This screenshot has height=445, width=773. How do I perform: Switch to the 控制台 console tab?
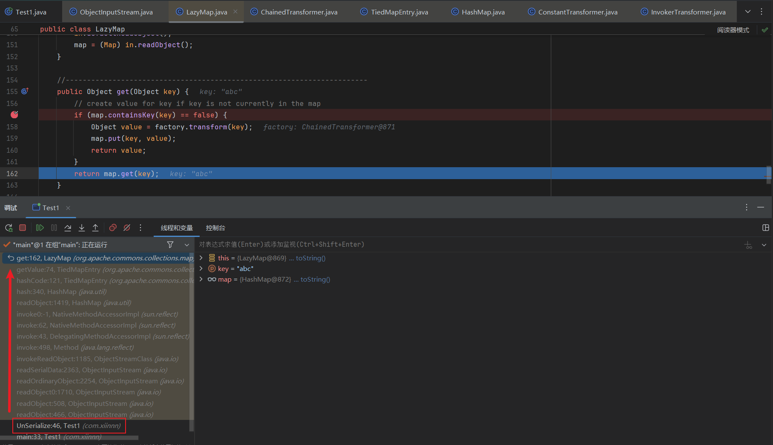215,228
